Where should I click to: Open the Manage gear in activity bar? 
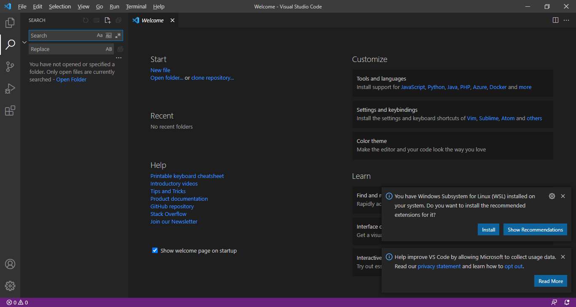[10, 286]
